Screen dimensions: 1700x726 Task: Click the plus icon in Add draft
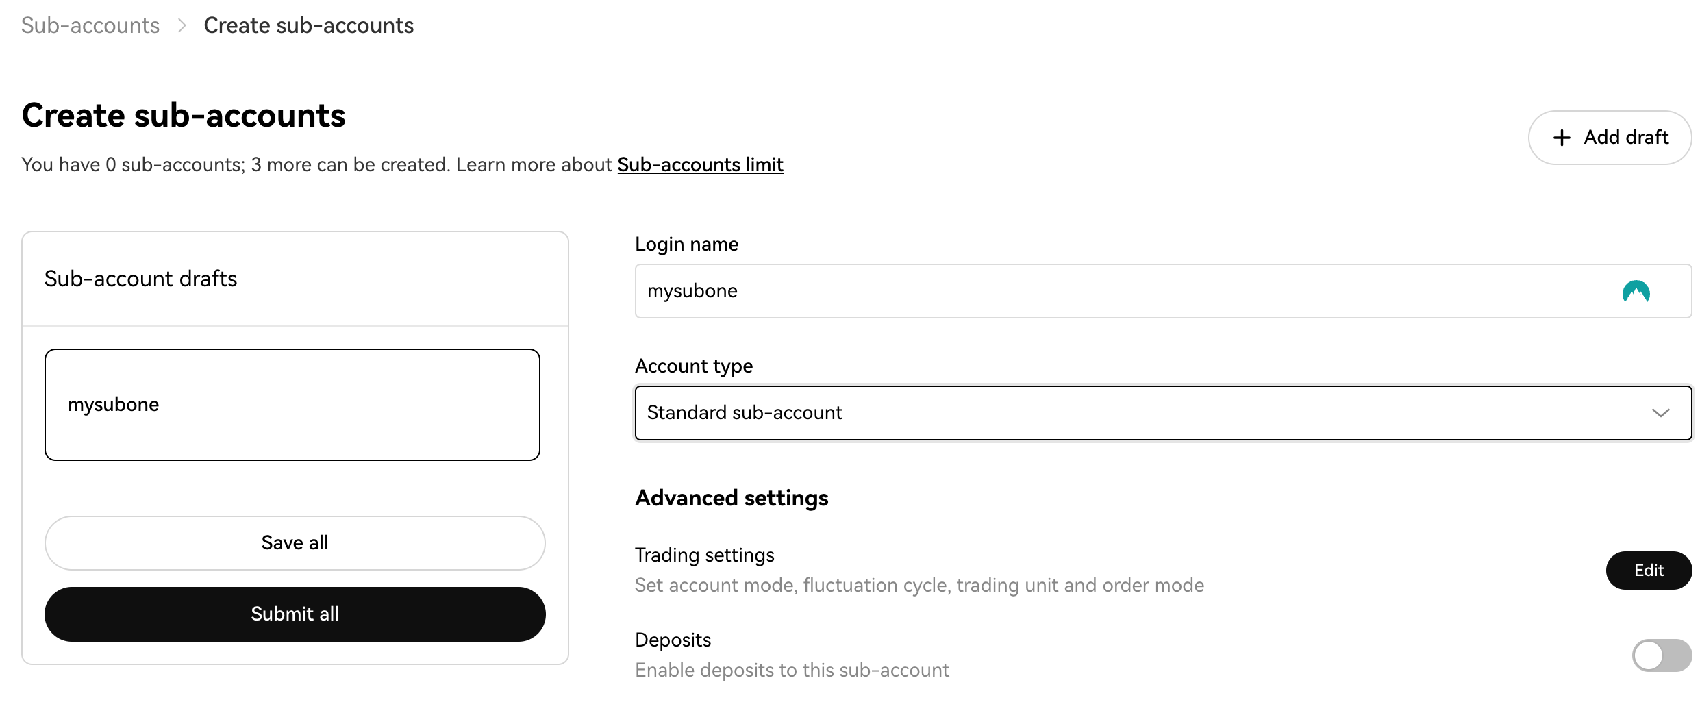click(x=1562, y=138)
